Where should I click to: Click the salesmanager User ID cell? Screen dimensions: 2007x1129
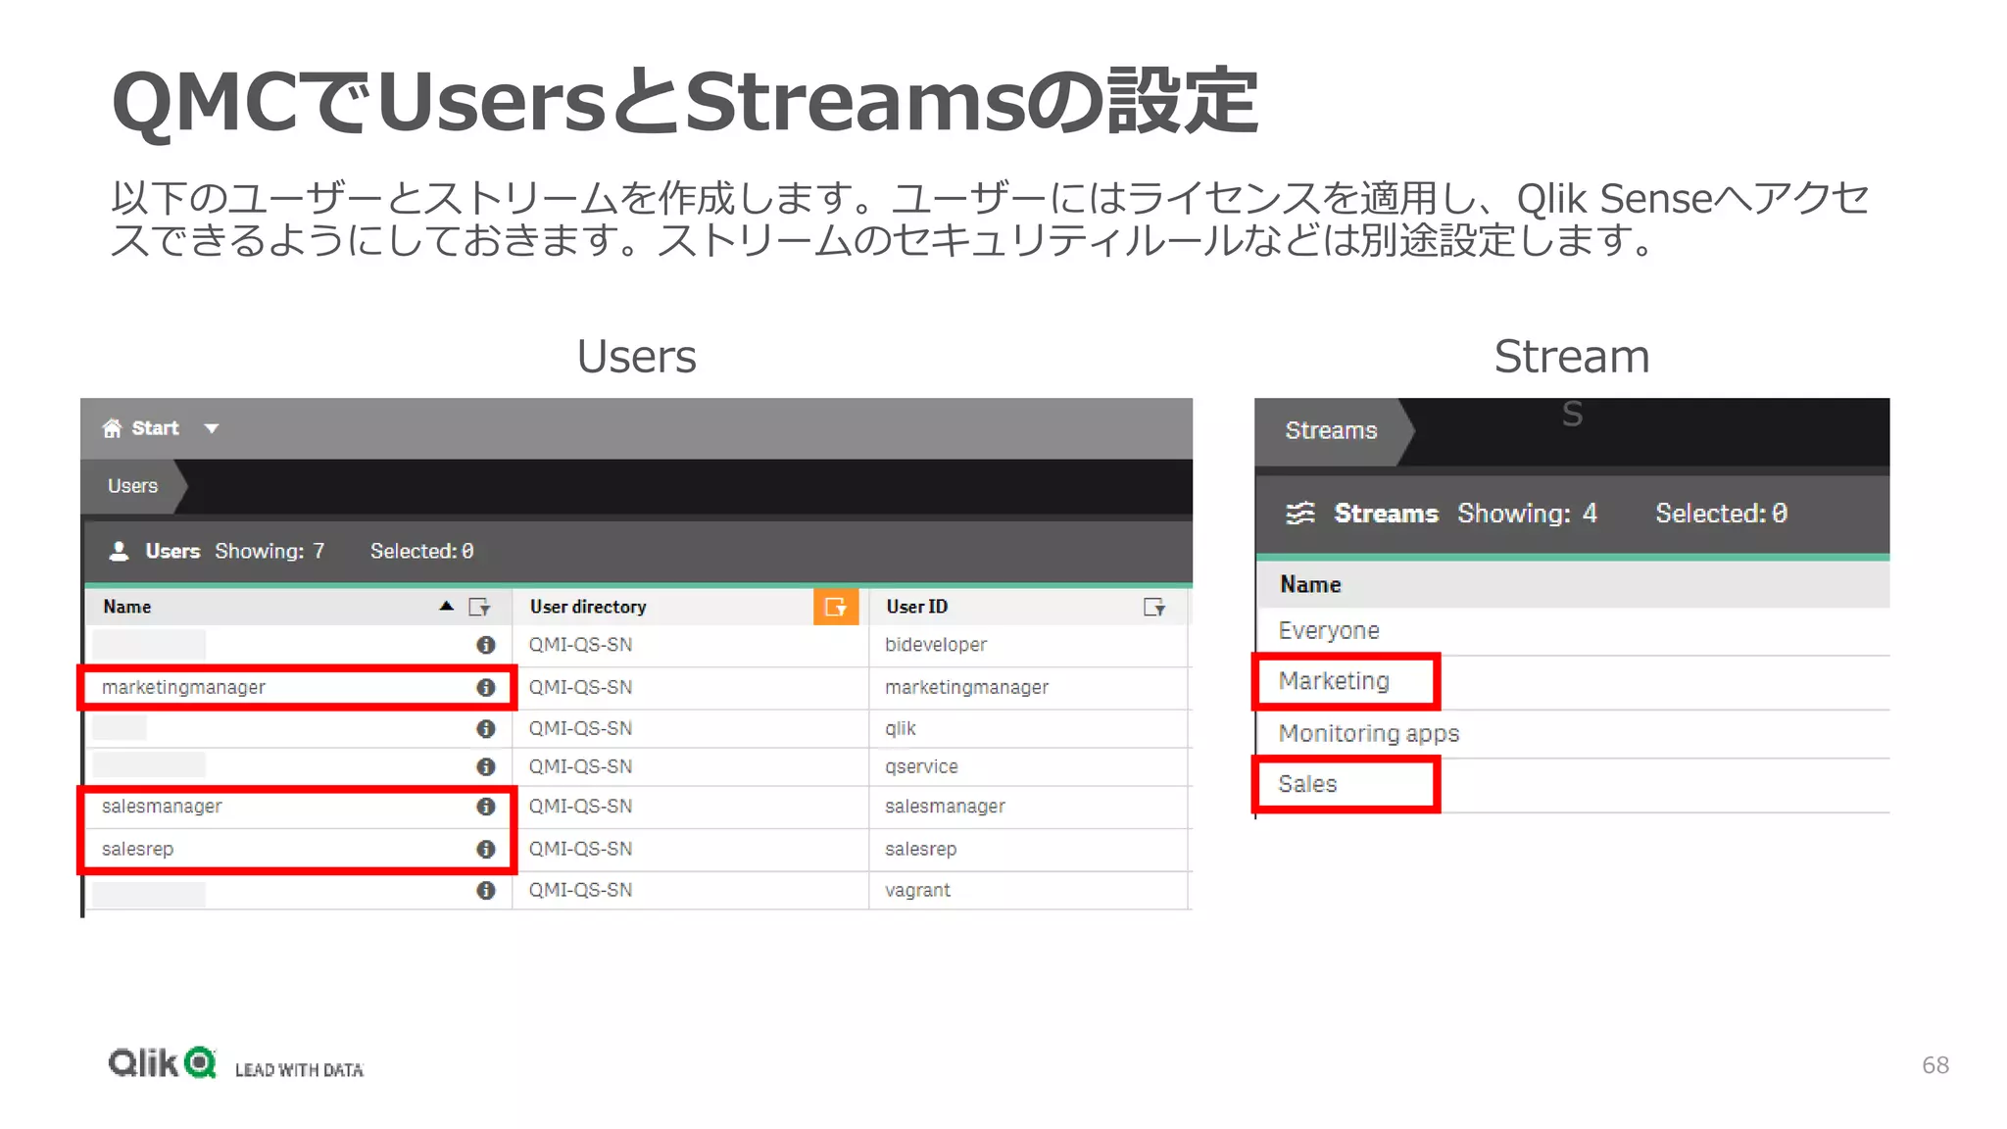945,806
